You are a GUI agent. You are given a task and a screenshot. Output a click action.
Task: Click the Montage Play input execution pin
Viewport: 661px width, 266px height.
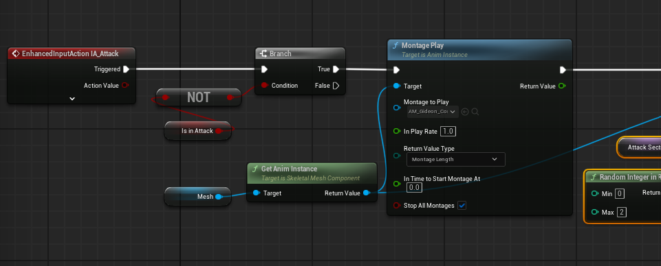(x=396, y=70)
